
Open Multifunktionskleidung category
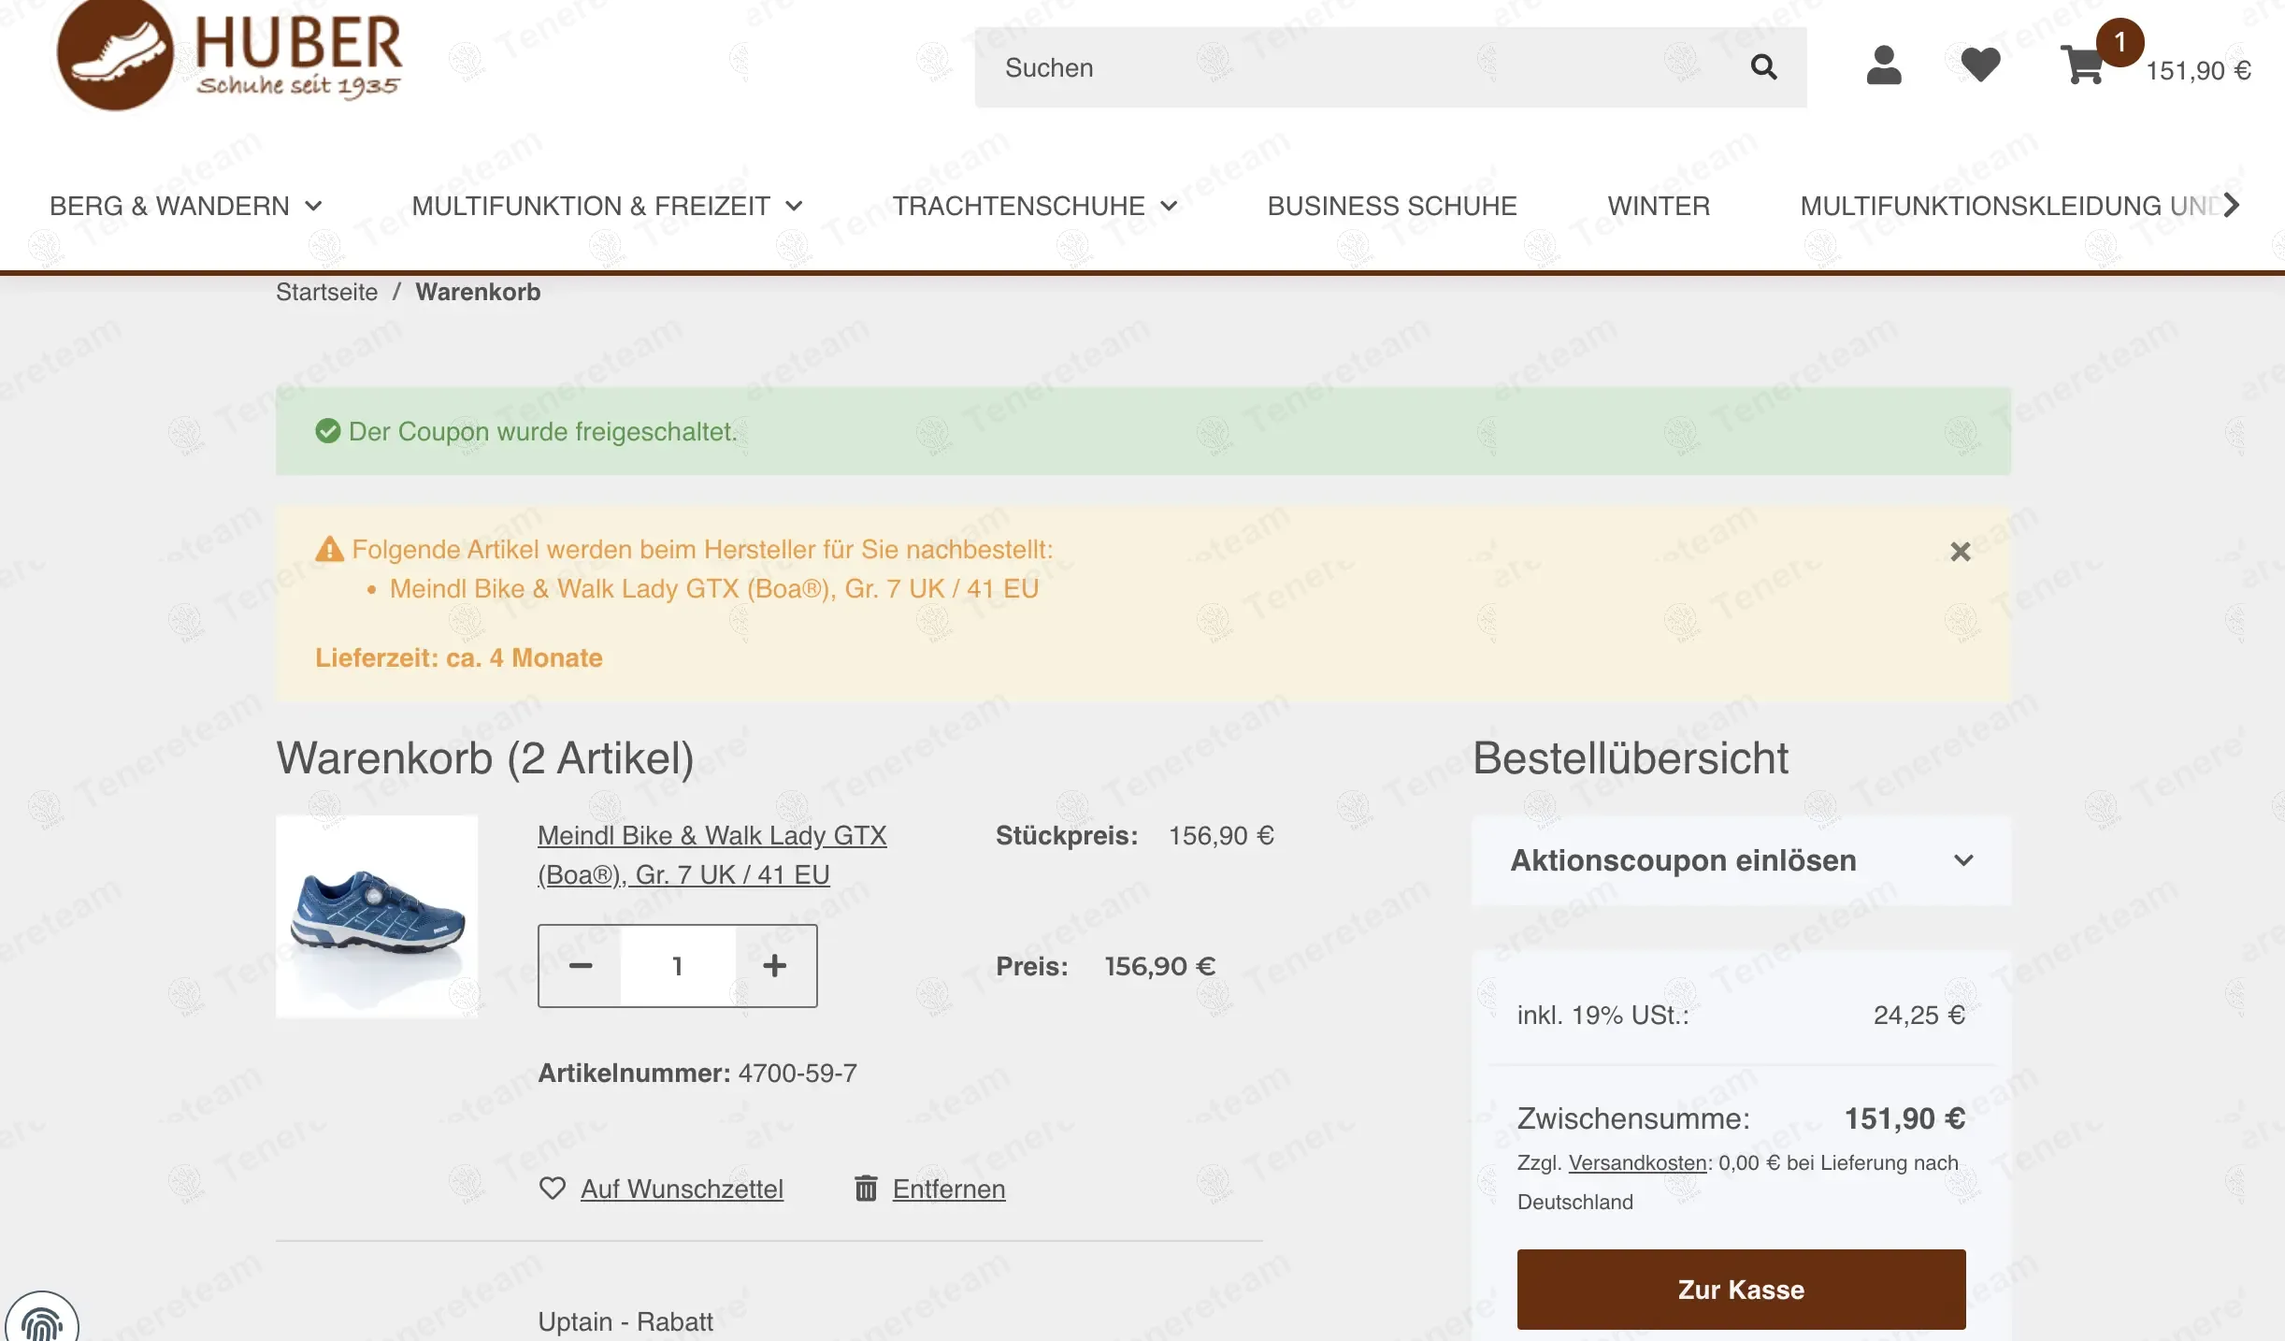(x=2010, y=206)
